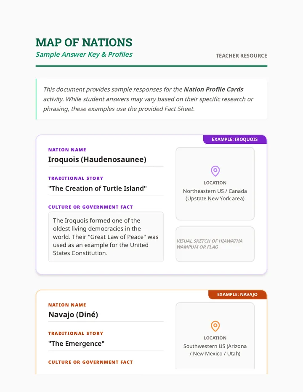This screenshot has height=392, width=303.
Task: Click the purple location pin icon
Action: (x=215, y=171)
